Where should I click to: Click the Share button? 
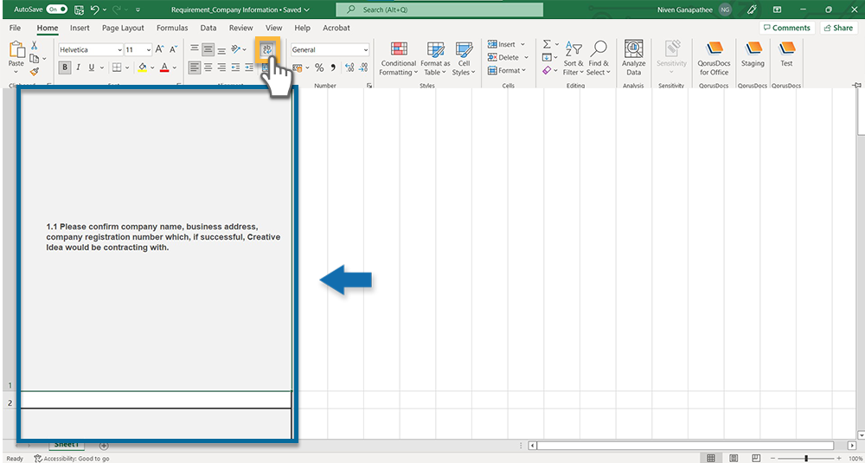tap(838, 28)
